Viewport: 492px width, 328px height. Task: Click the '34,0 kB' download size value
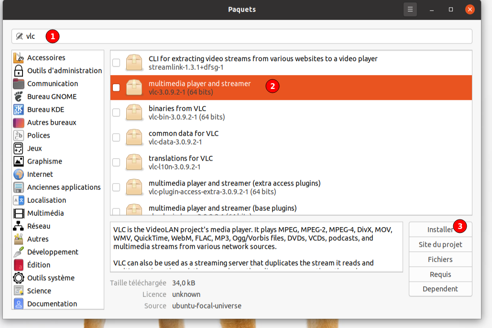184,283
